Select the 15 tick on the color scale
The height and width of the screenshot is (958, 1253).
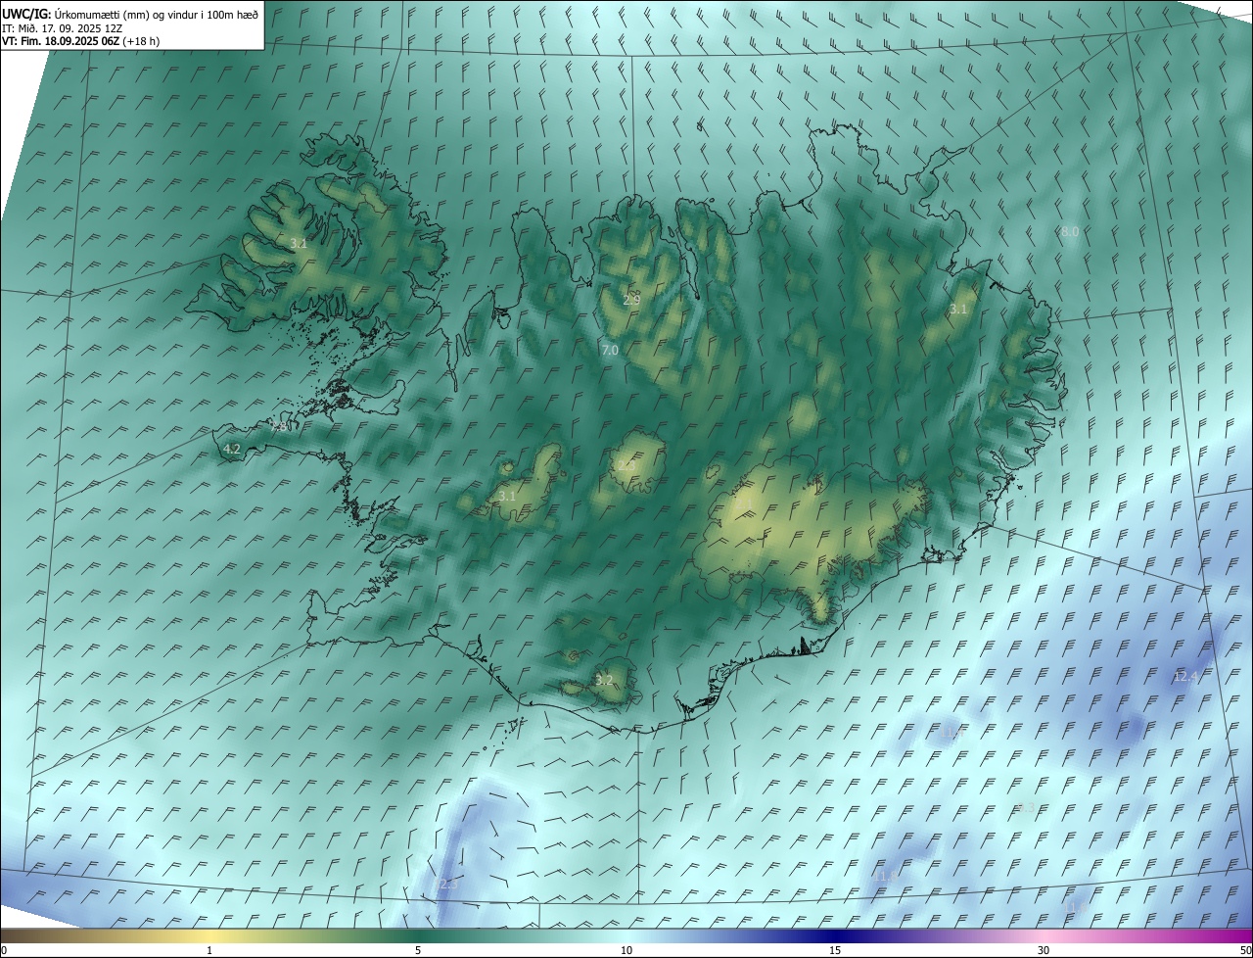(835, 950)
